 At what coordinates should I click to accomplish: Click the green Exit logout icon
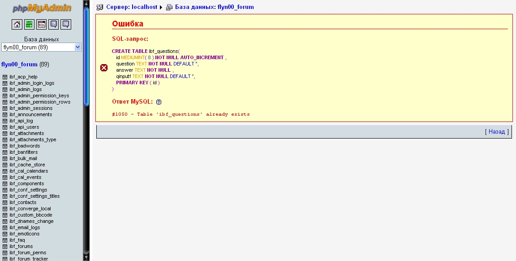29,24
